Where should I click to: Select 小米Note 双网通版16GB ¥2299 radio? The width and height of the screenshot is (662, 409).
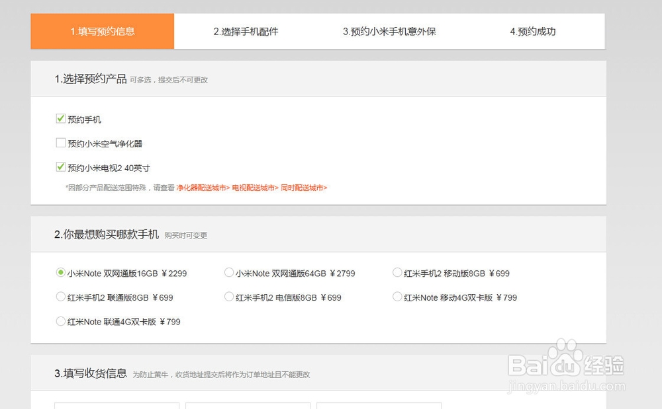61,272
